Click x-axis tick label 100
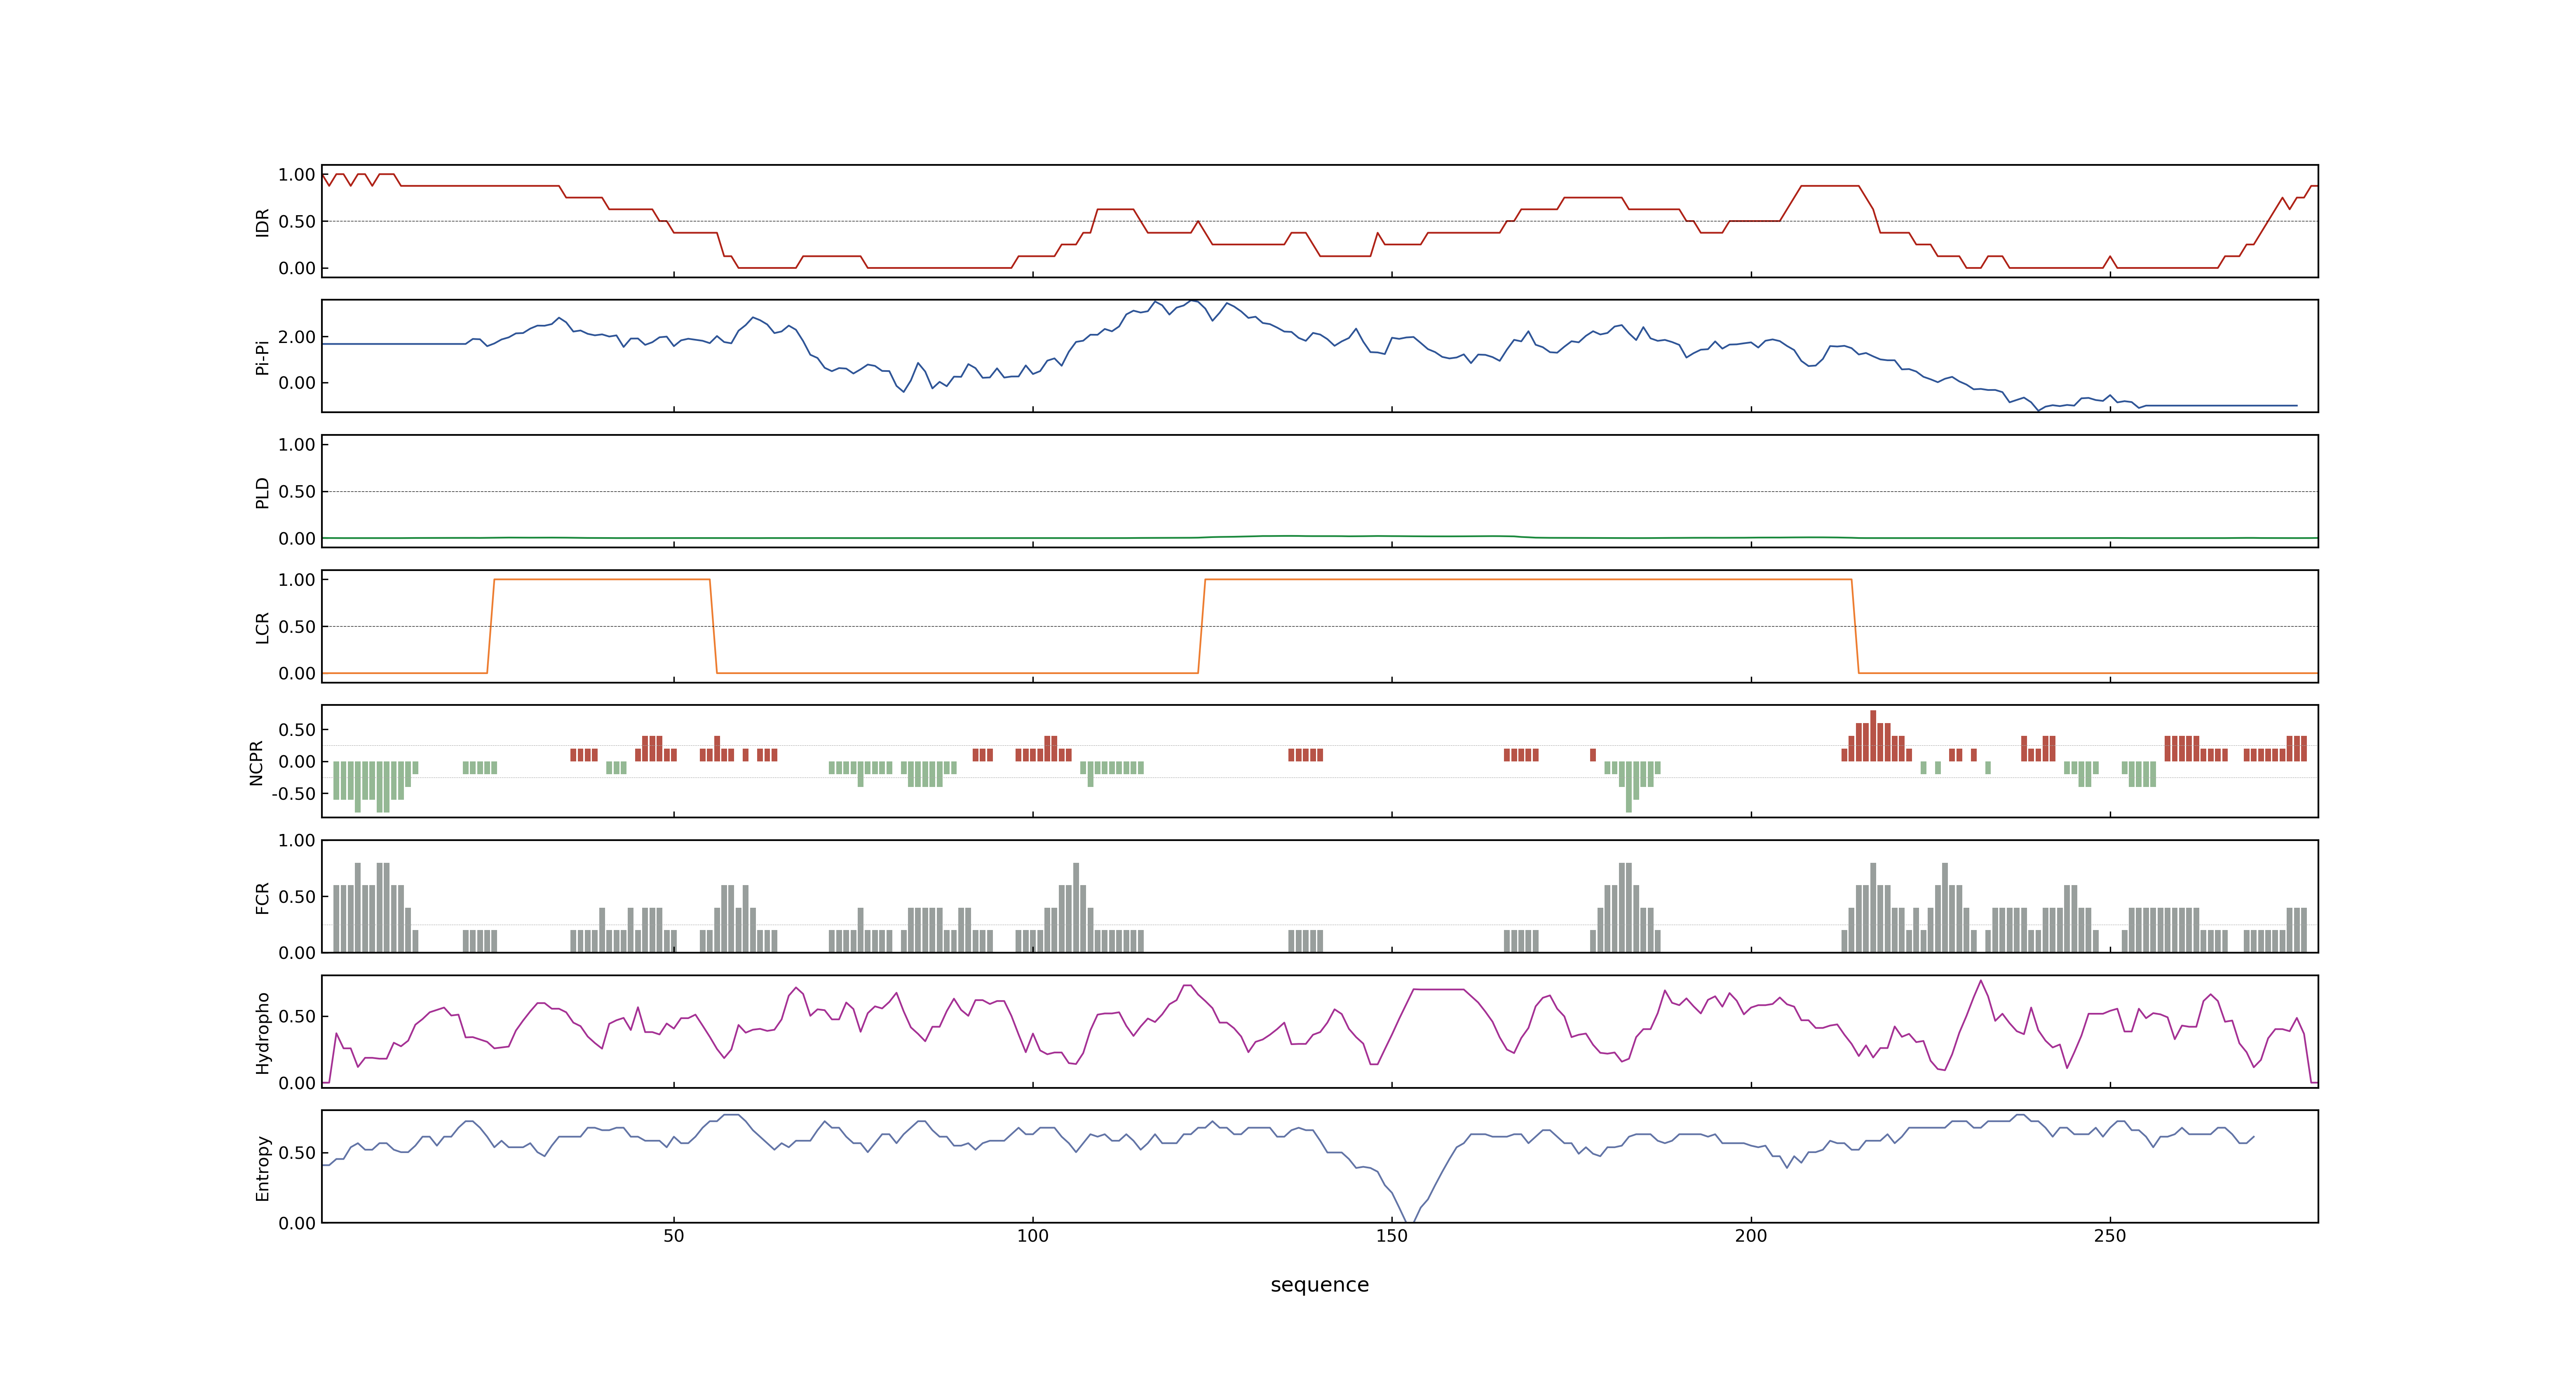The image size is (2576, 1374). pyautogui.click(x=1033, y=1236)
